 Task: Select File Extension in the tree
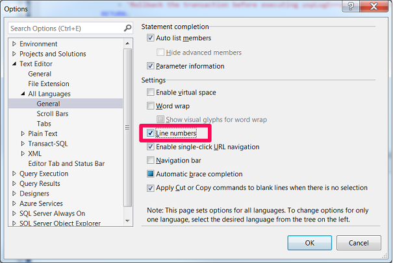[x=48, y=84]
